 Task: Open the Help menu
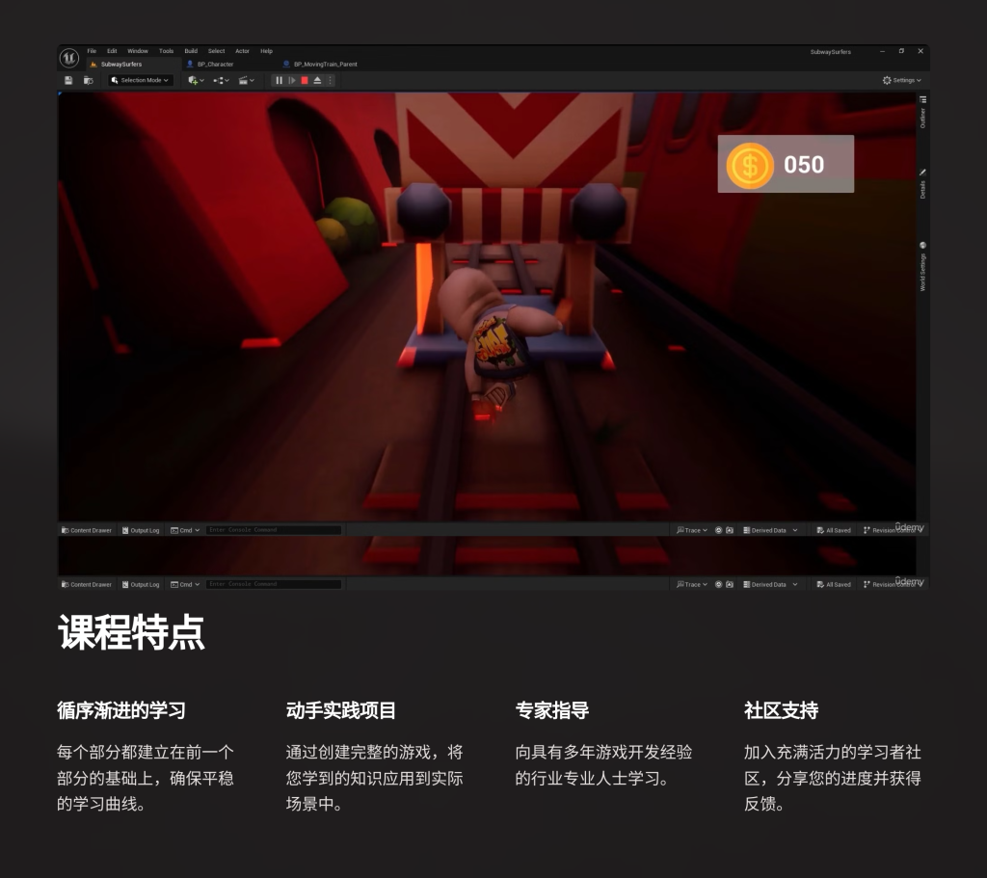267,51
